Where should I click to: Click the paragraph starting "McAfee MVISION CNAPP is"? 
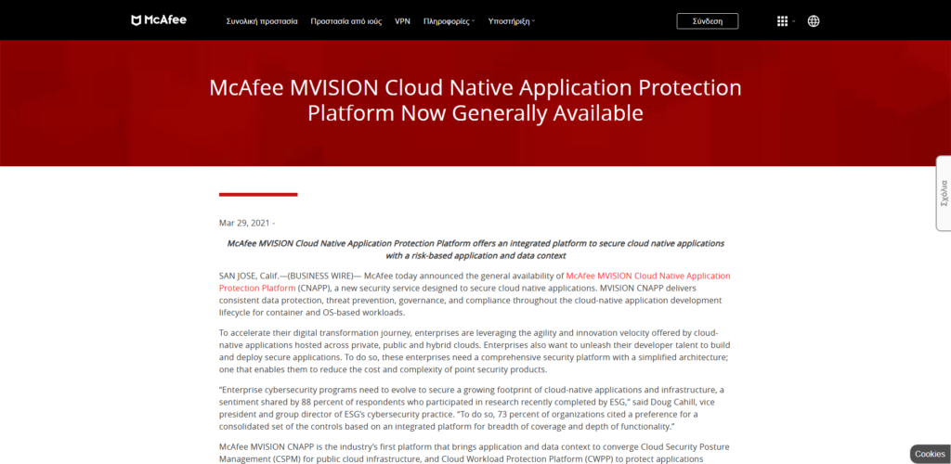pos(475,453)
